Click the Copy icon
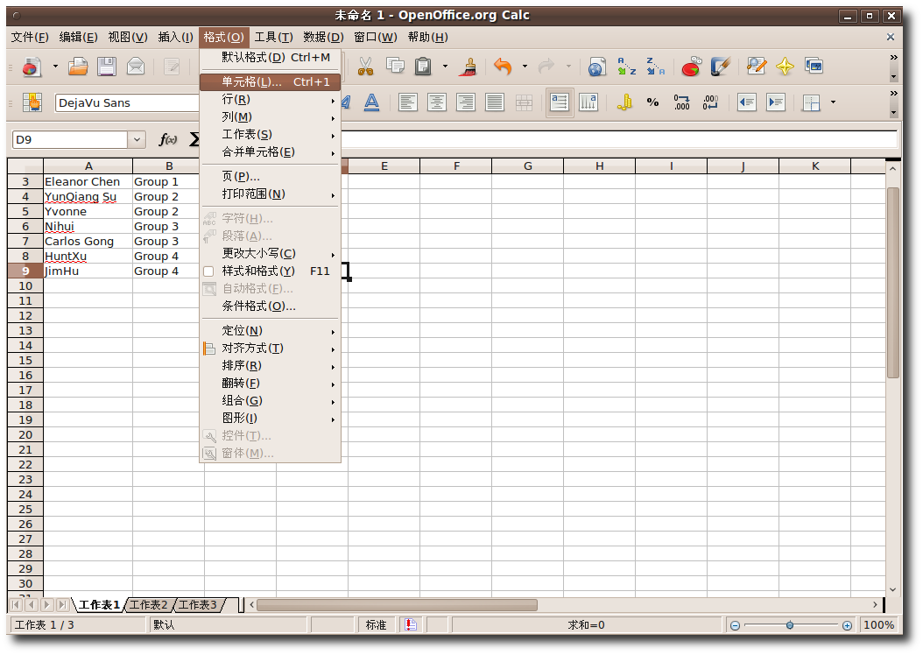Screen dimensions: 923x655 tap(395, 67)
